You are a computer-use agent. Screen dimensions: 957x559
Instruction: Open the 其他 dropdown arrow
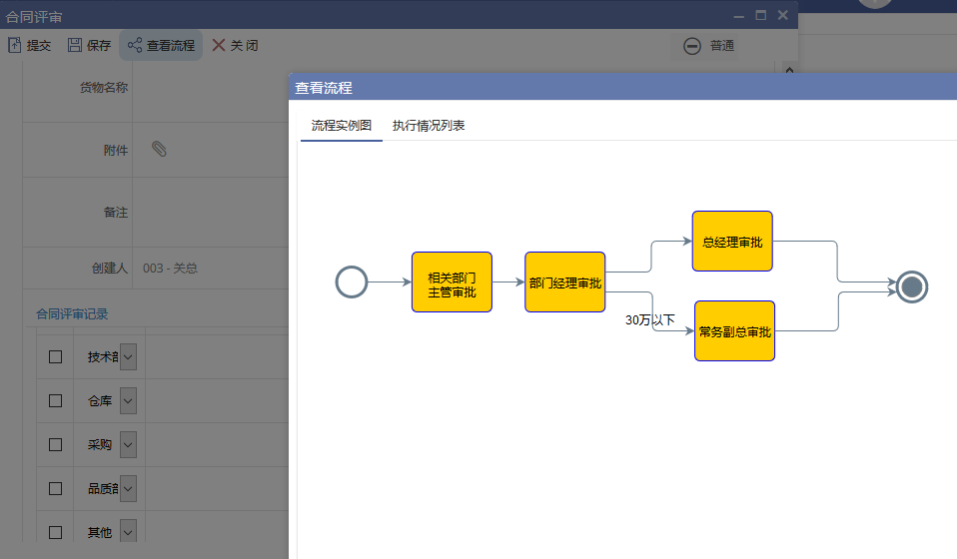pyautogui.click(x=128, y=533)
